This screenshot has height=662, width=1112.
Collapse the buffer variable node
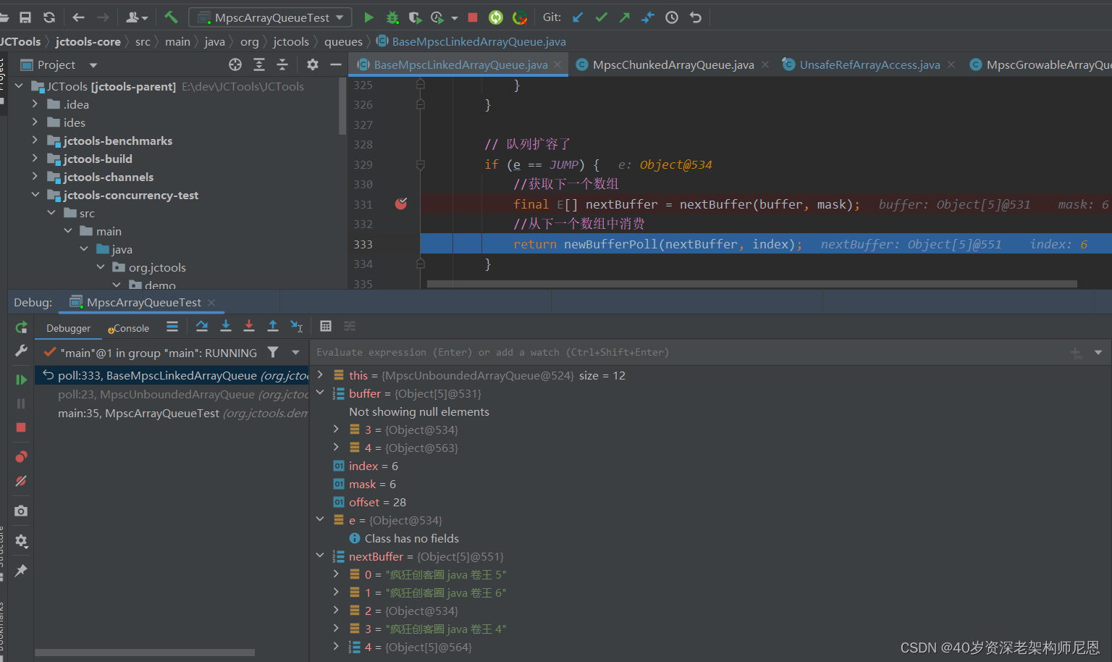click(321, 393)
